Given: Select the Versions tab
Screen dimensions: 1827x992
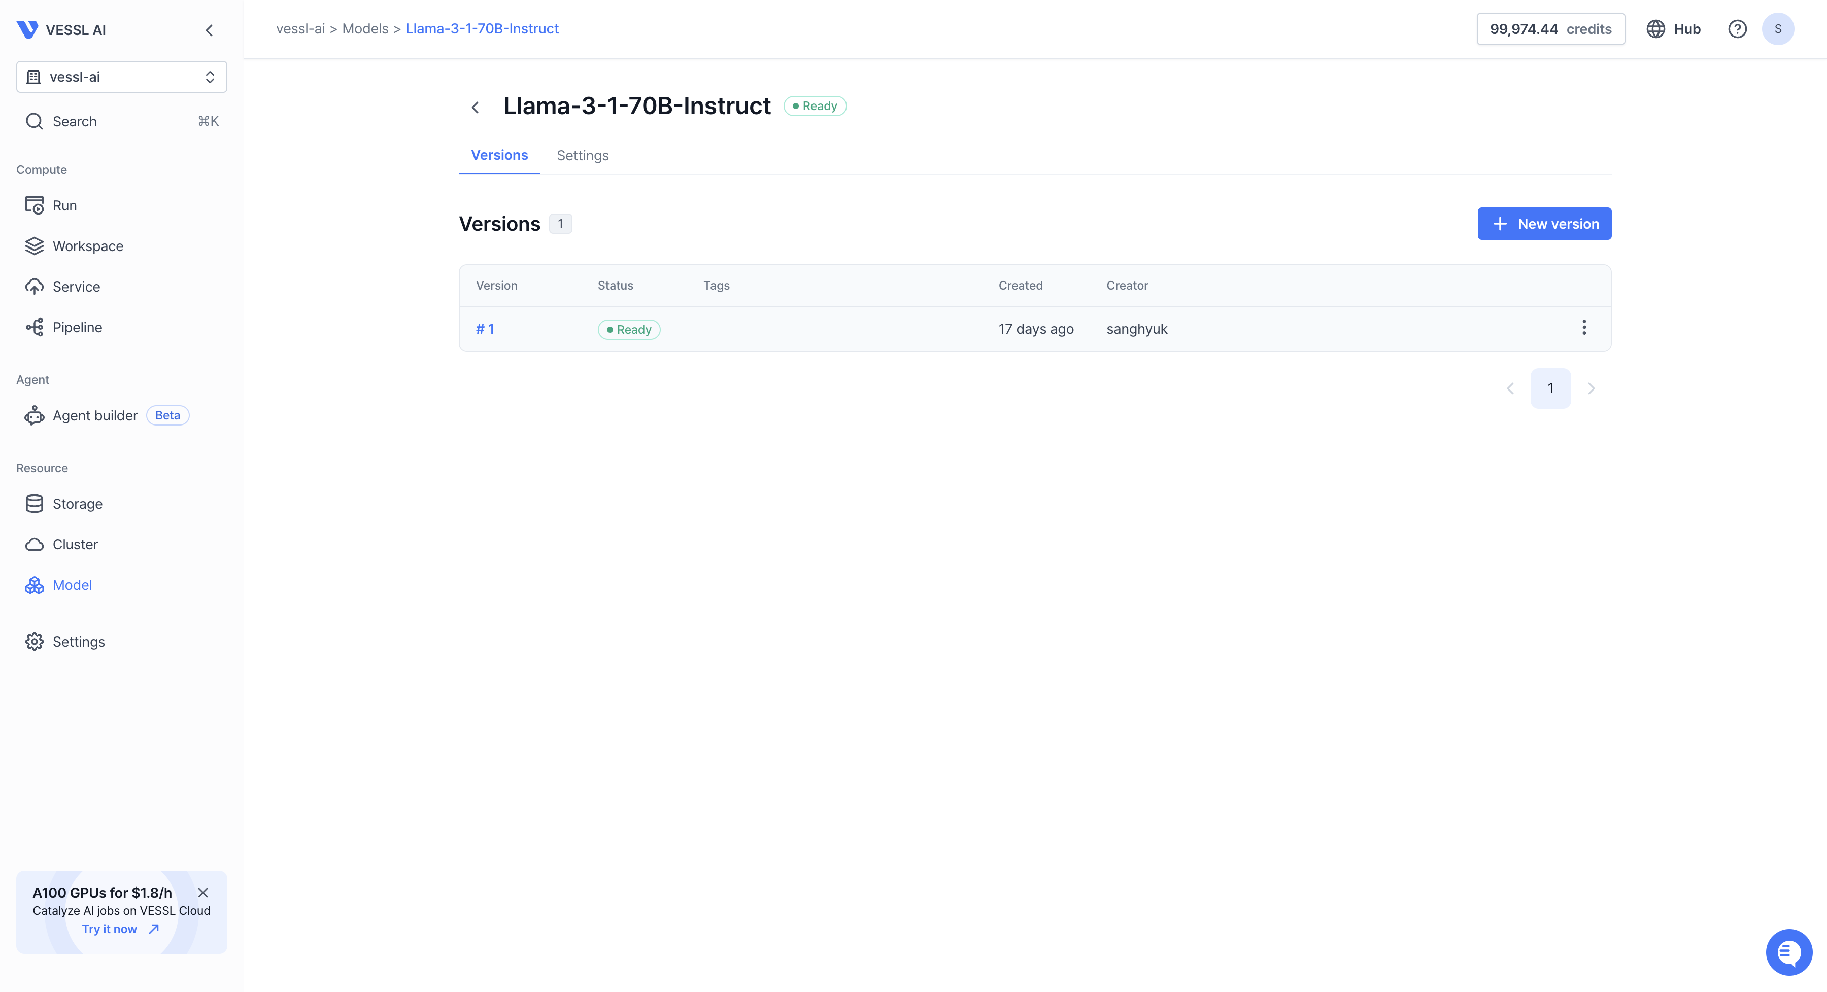Looking at the screenshot, I should point(499,155).
